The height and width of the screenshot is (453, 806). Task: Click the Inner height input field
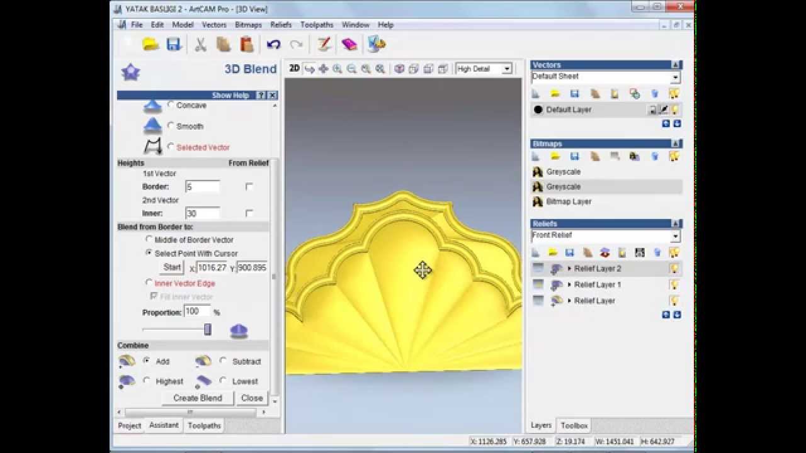[x=203, y=213]
